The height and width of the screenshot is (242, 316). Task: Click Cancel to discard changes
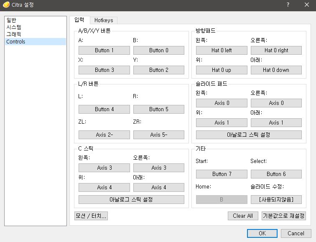coord(296,233)
